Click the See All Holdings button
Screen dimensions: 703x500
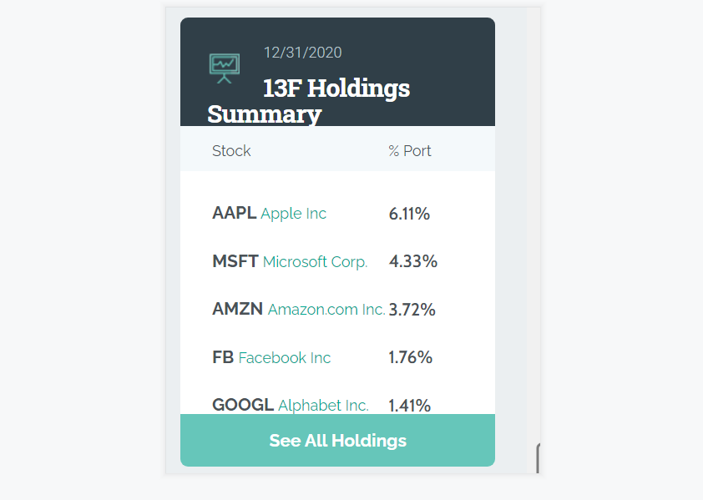pyautogui.click(x=337, y=440)
